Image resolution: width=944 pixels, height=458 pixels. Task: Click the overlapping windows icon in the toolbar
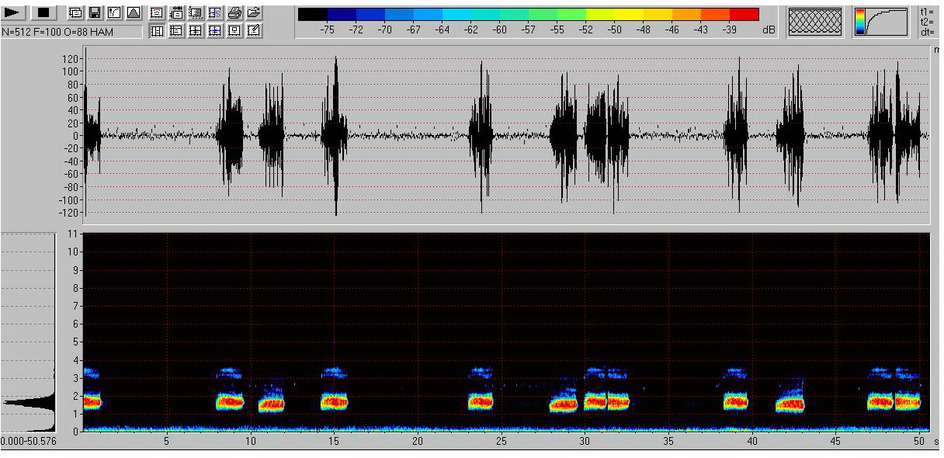(75, 12)
